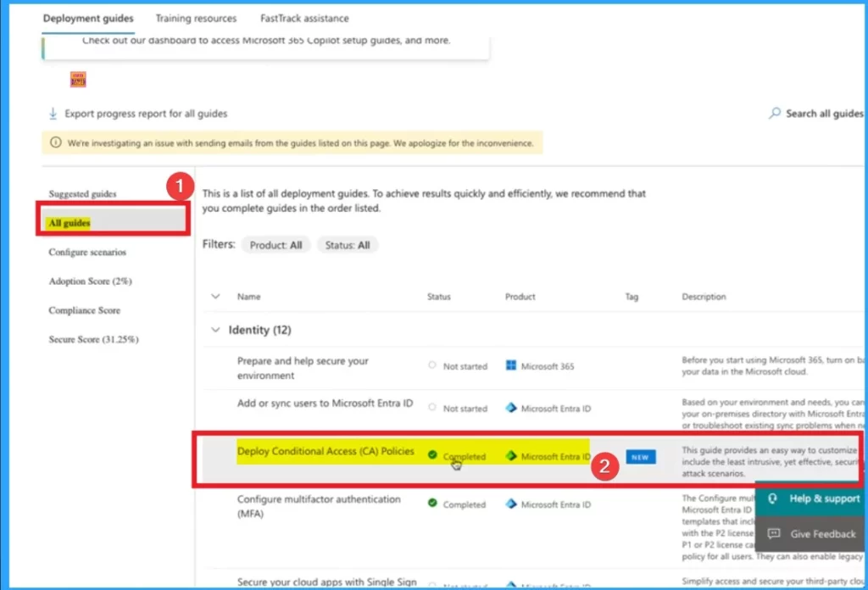
Task: Click the Not started circle for Add or sync users
Action: coord(431,408)
